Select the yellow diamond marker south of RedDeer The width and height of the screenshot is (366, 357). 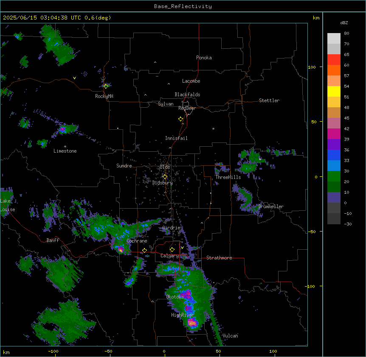180,119
